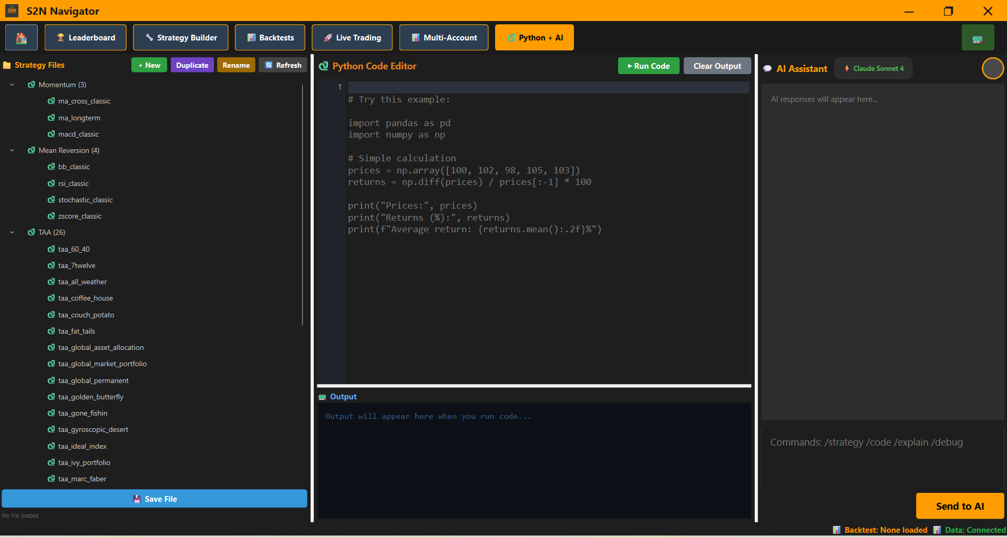Click the home icon button
Screen dimensions: 1007x537
coord(22,38)
